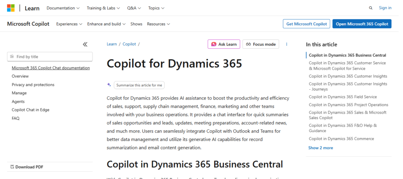This screenshot has width=403, height=179.
Task: Click Copilot in Dynamics 365 Business Central heading
Action: coord(194,164)
